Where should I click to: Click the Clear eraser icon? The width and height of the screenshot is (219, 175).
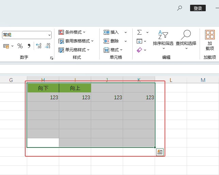[139, 50]
